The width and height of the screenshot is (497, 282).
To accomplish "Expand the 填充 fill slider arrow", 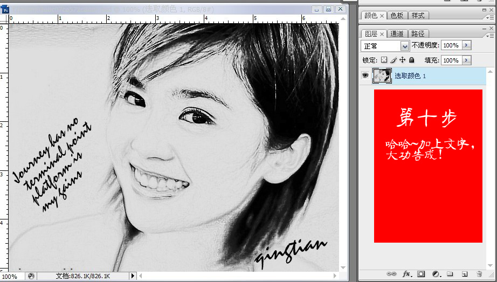I will 467,60.
